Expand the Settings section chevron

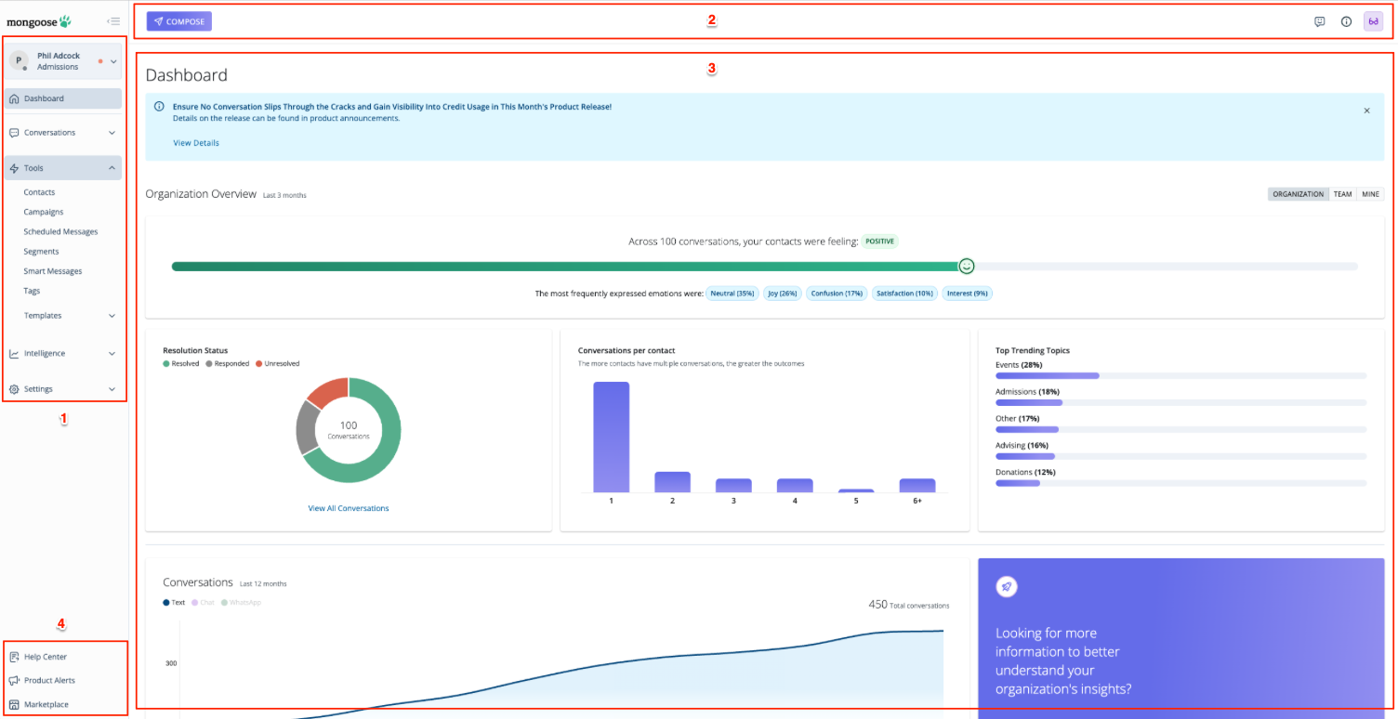tap(112, 389)
